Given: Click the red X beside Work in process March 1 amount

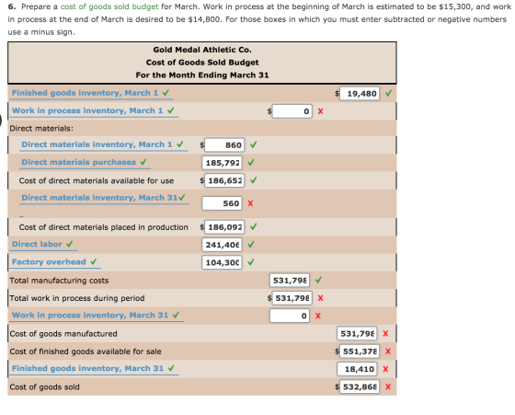Looking at the screenshot, I should pos(321,111).
